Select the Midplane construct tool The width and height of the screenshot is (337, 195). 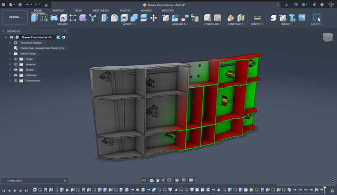point(241,18)
